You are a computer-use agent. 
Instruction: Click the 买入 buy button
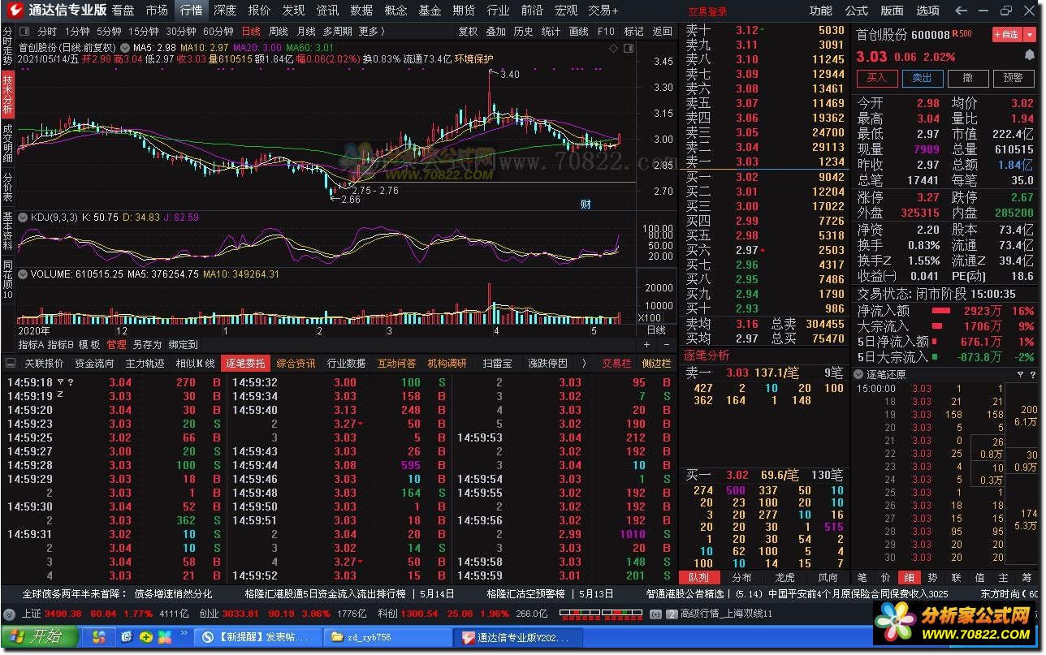click(x=877, y=78)
